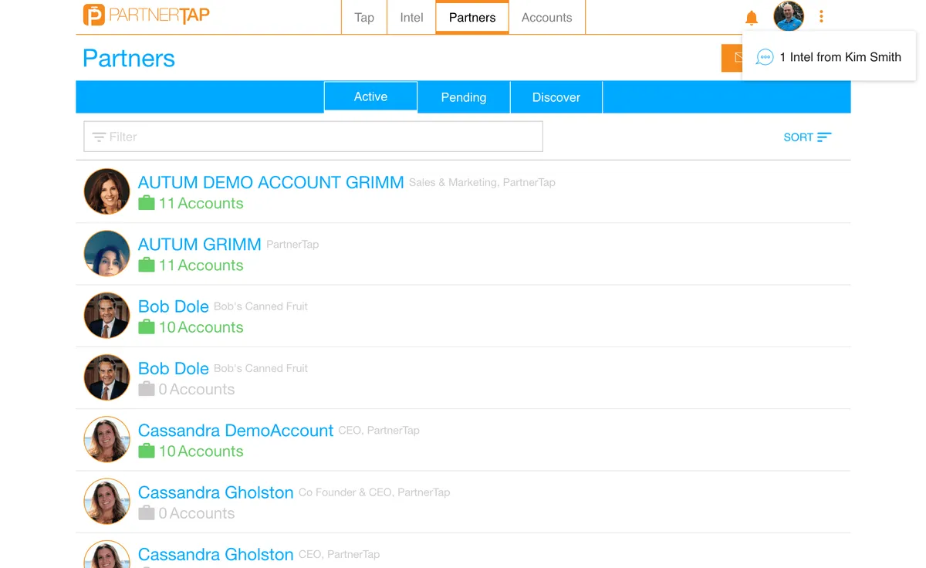The height and width of the screenshot is (568, 926).
Task: Open Cassandra DemoAccount partner profile
Action: pos(235,430)
